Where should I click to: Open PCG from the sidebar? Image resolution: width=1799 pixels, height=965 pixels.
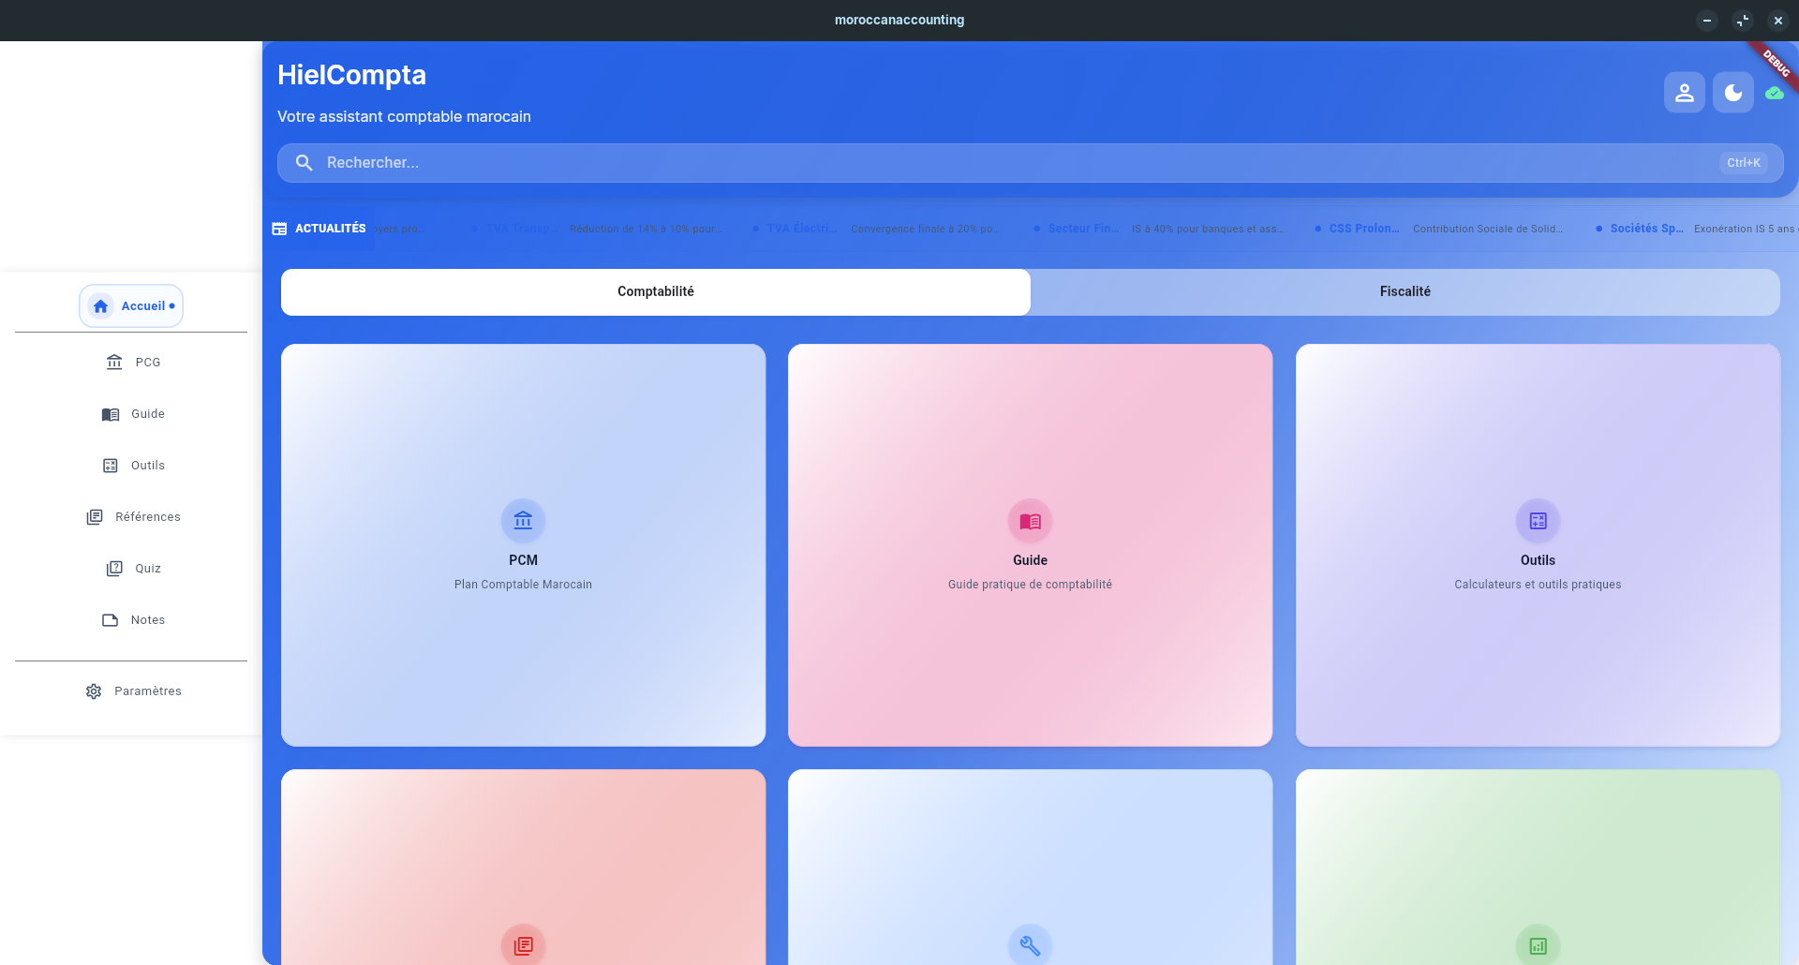[x=131, y=363]
